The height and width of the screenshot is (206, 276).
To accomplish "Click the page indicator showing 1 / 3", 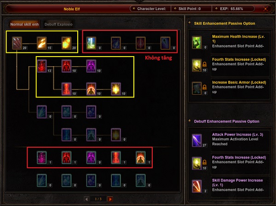I will pos(98,199).
